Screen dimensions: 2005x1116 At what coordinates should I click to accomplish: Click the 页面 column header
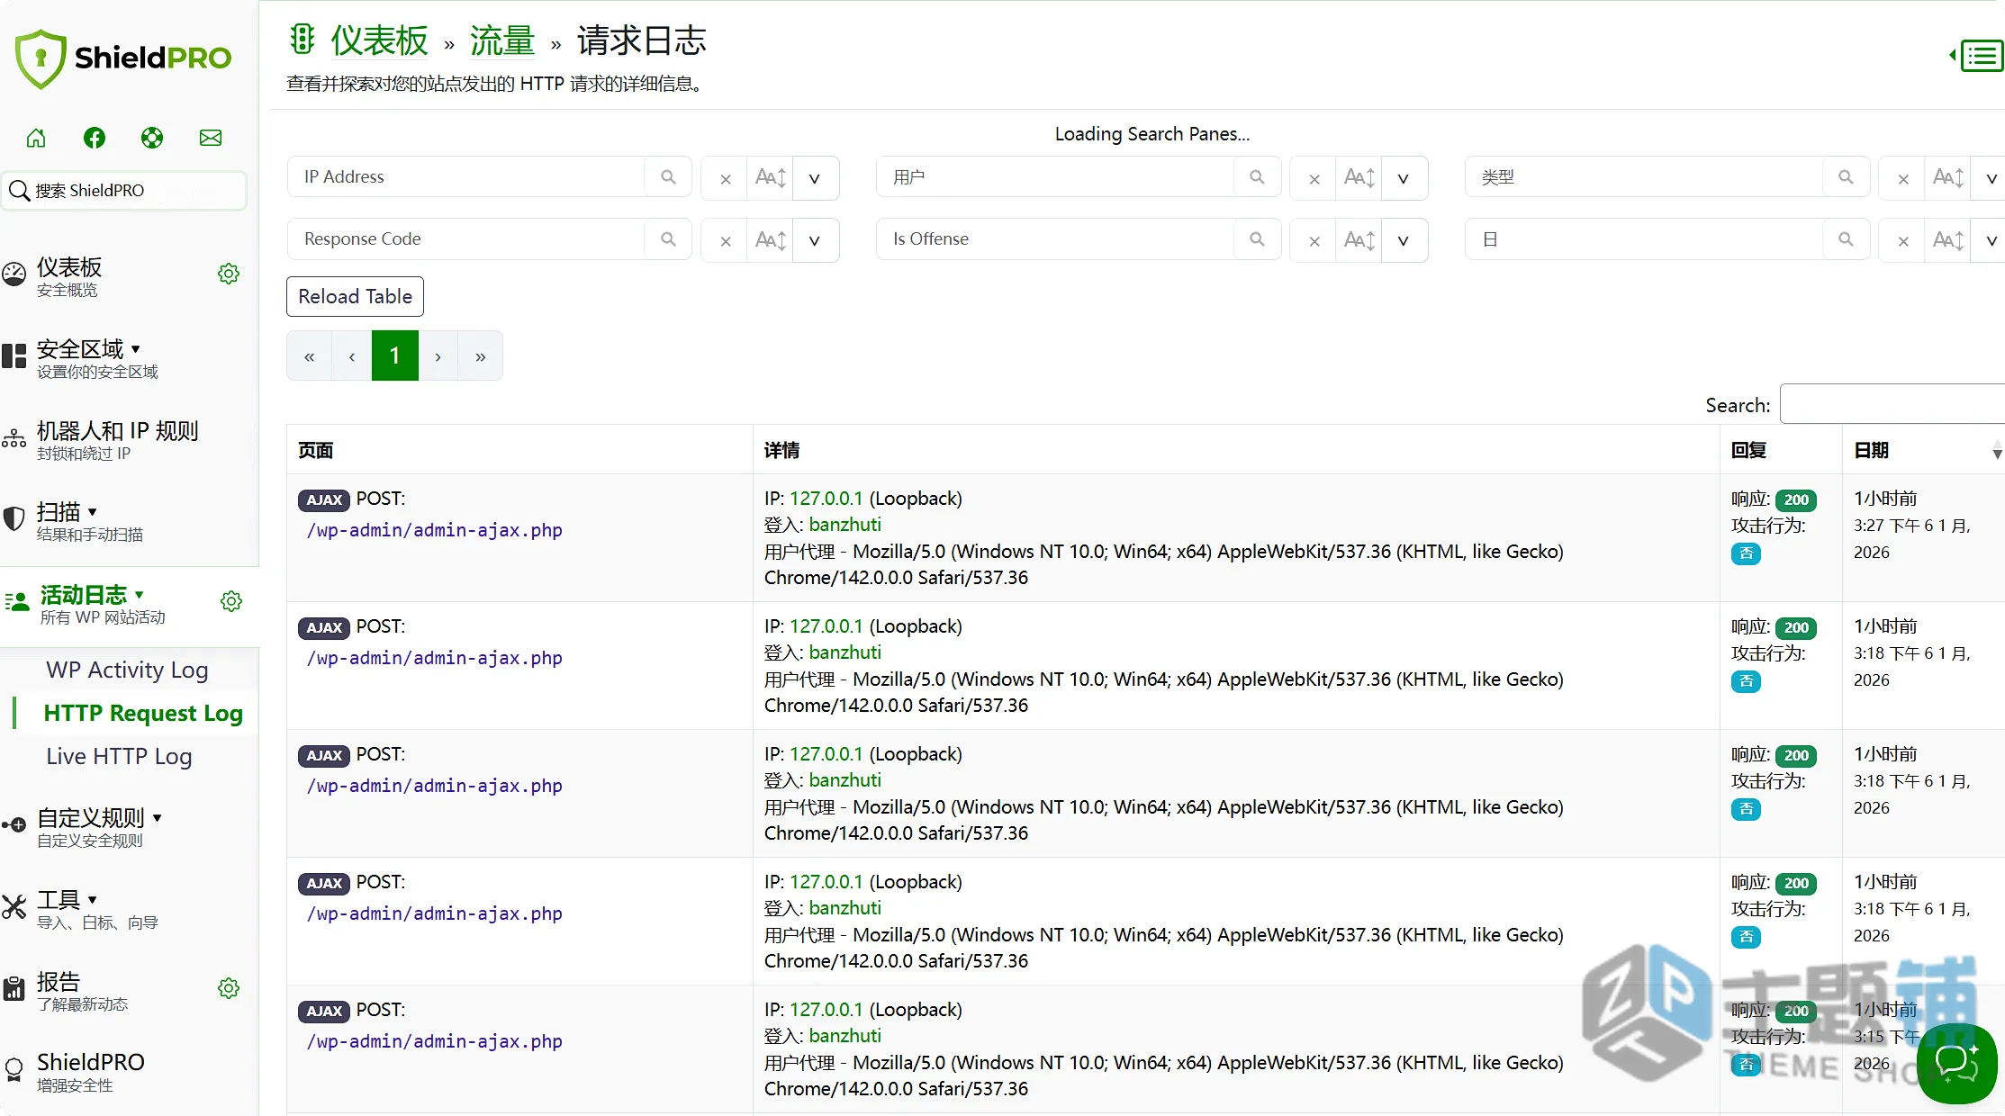coord(519,450)
